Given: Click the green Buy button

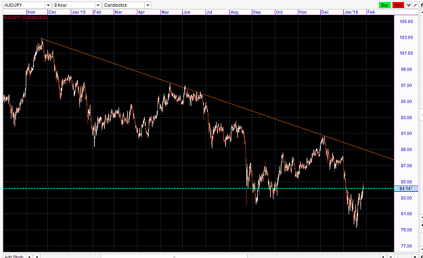Looking at the screenshot, I should coord(384,5).
